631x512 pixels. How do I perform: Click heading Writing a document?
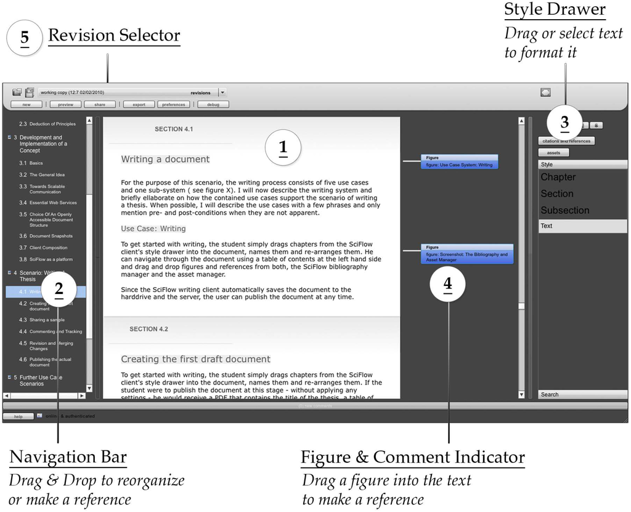[x=165, y=159]
